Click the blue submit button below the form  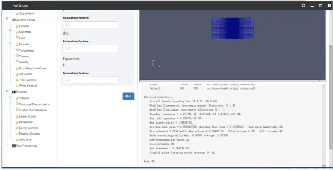point(128,96)
